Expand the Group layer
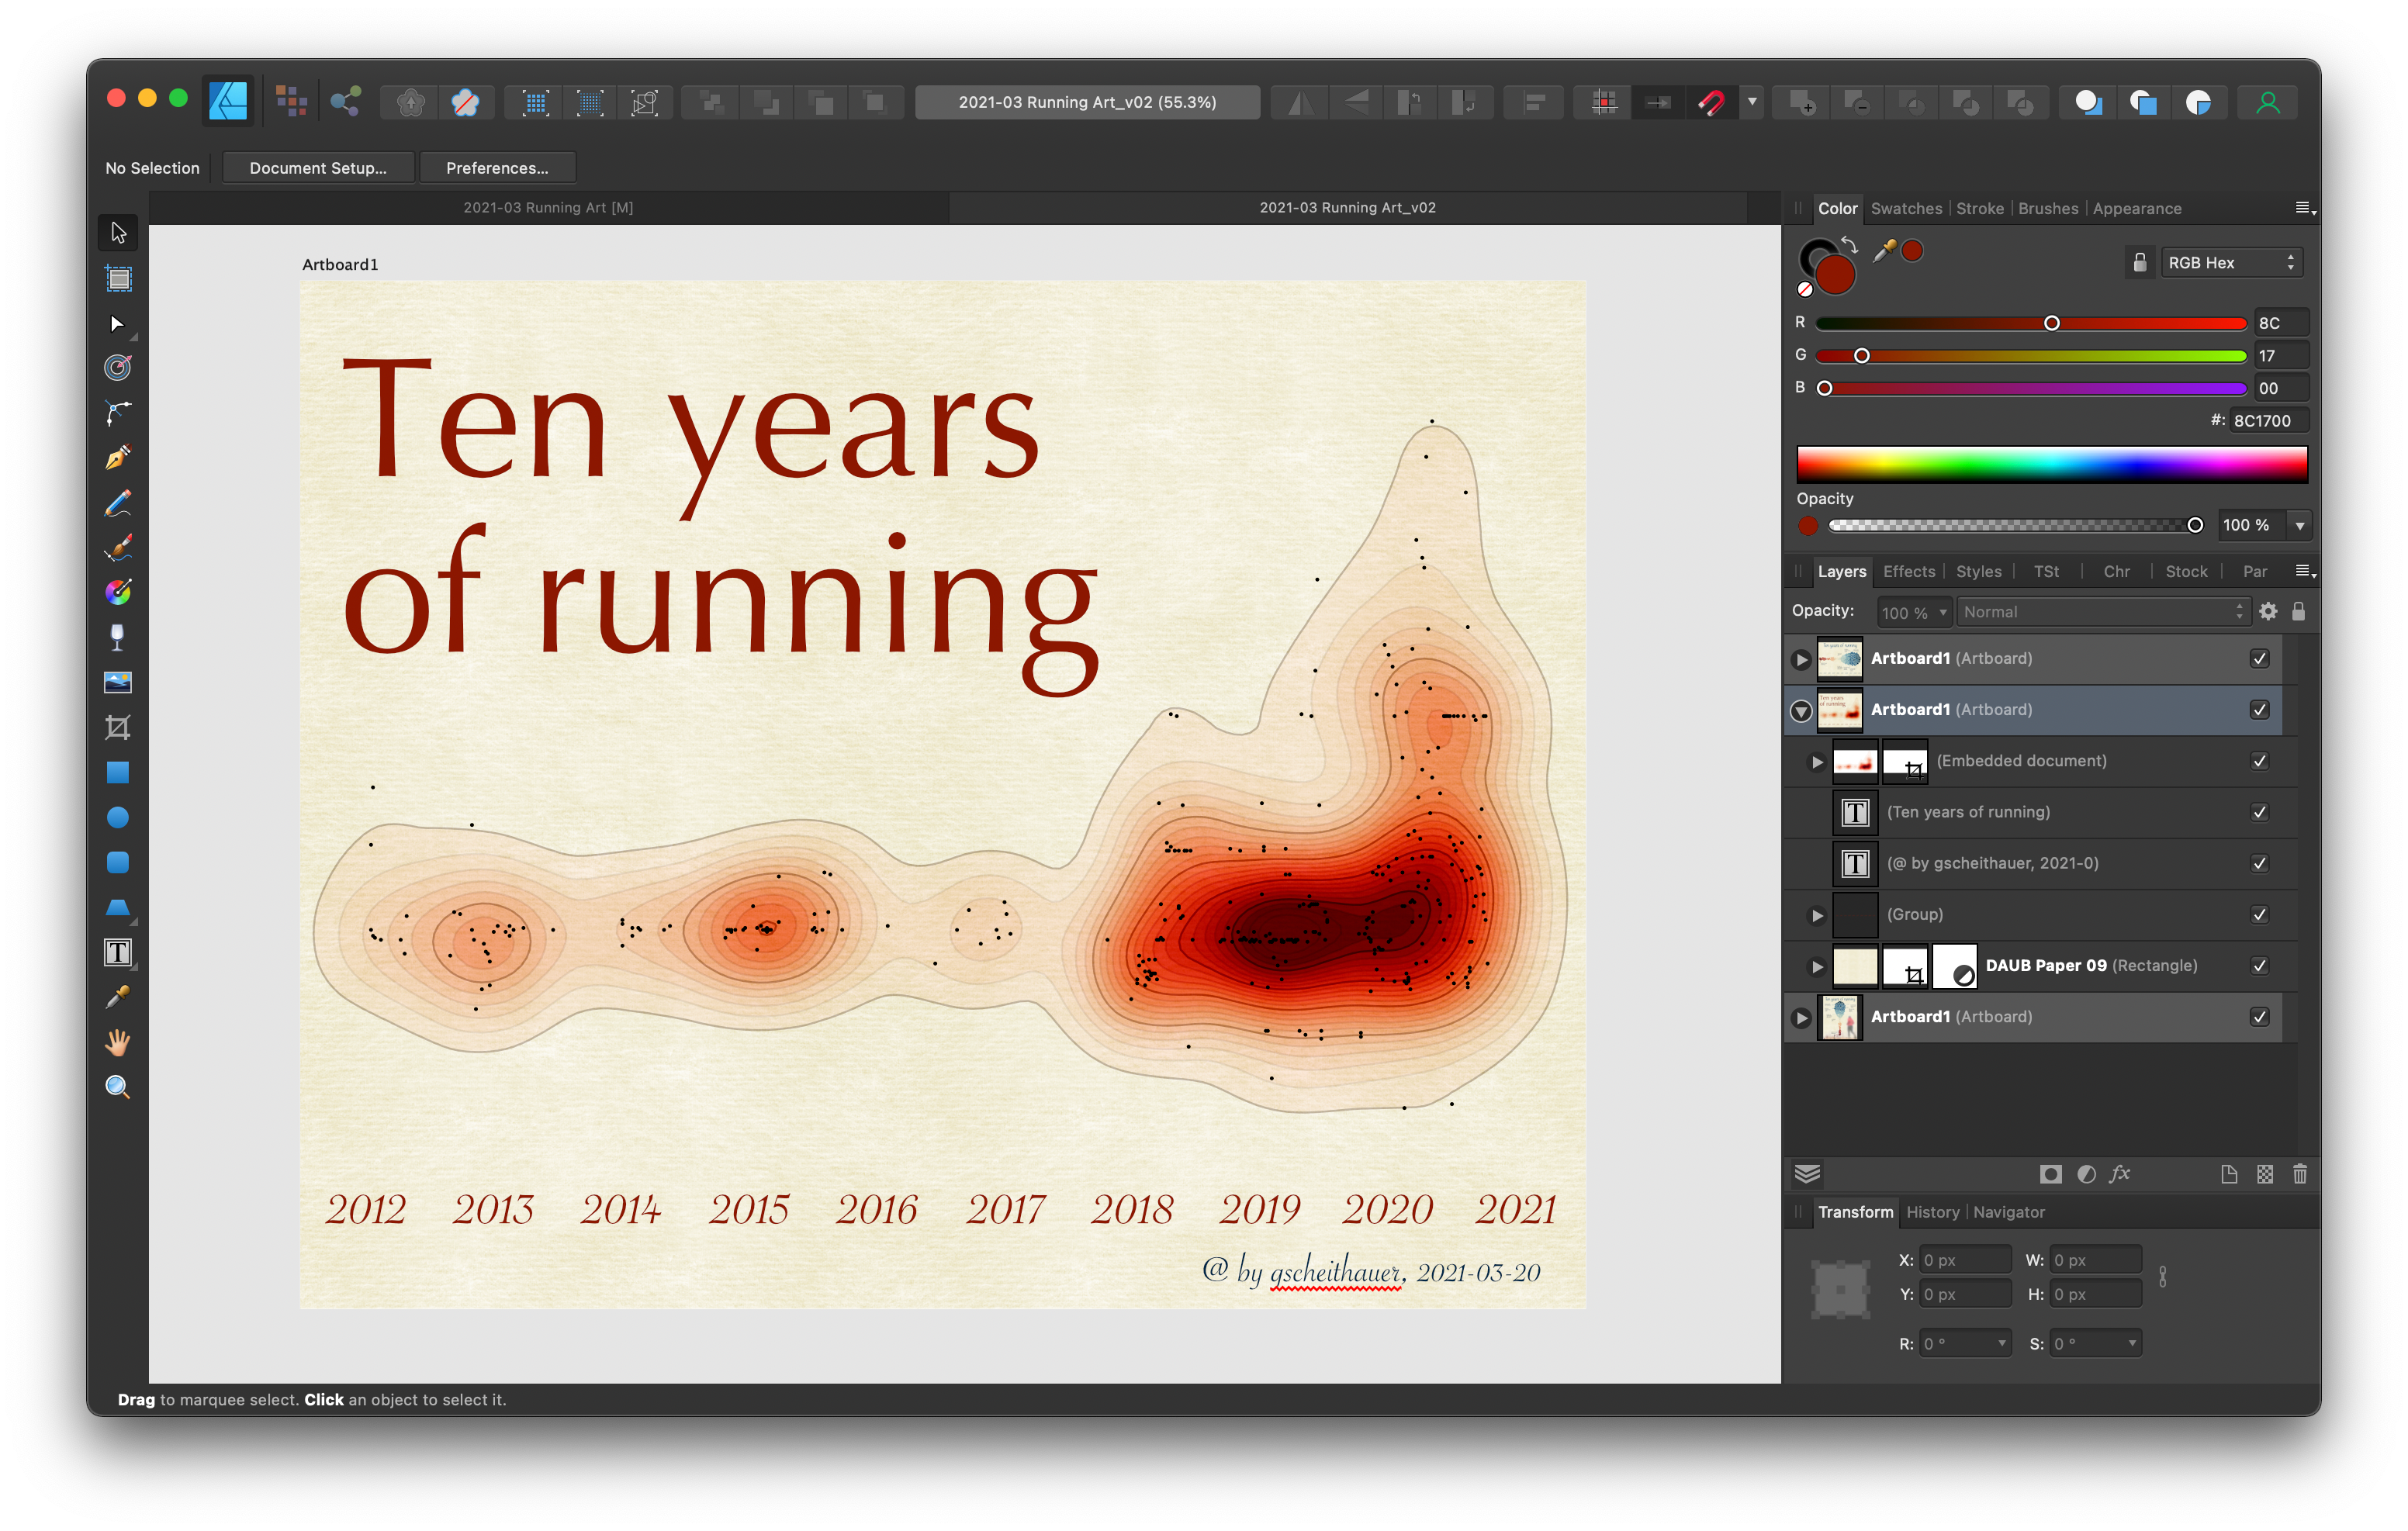This screenshot has width=2408, height=1531. [x=1817, y=915]
